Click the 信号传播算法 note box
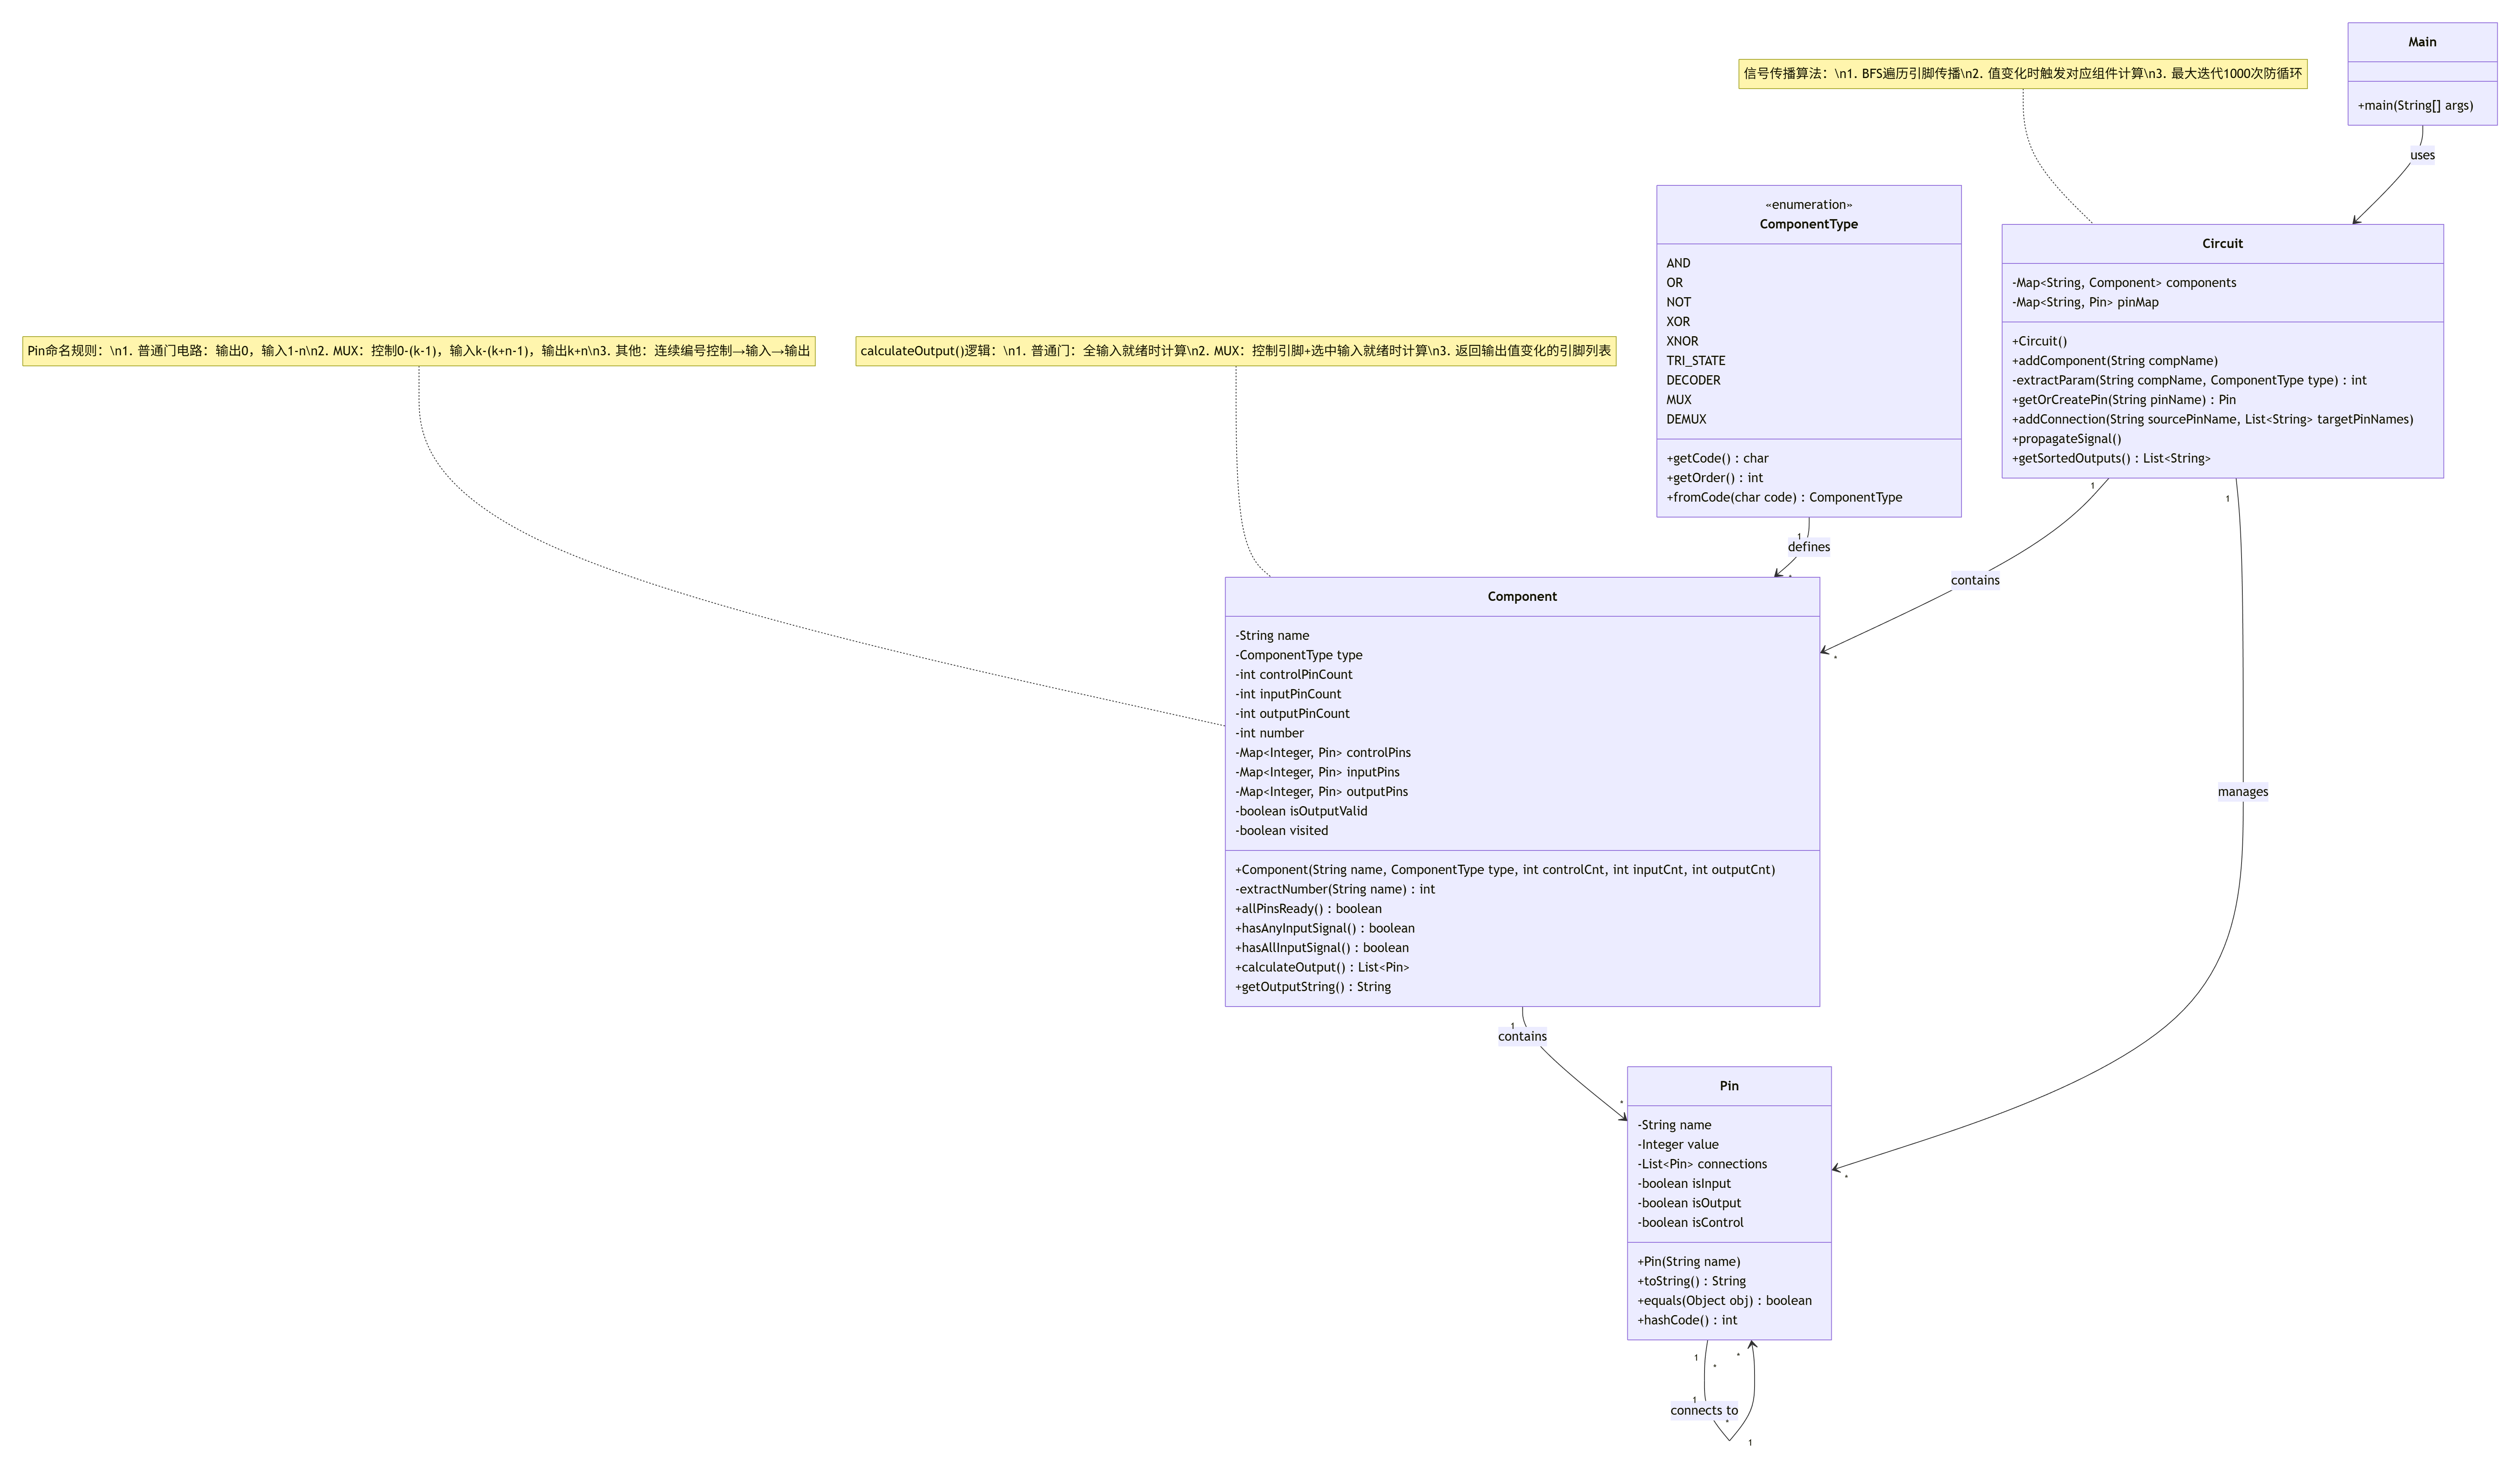 pyautogui.click(x=2022, y=74)
